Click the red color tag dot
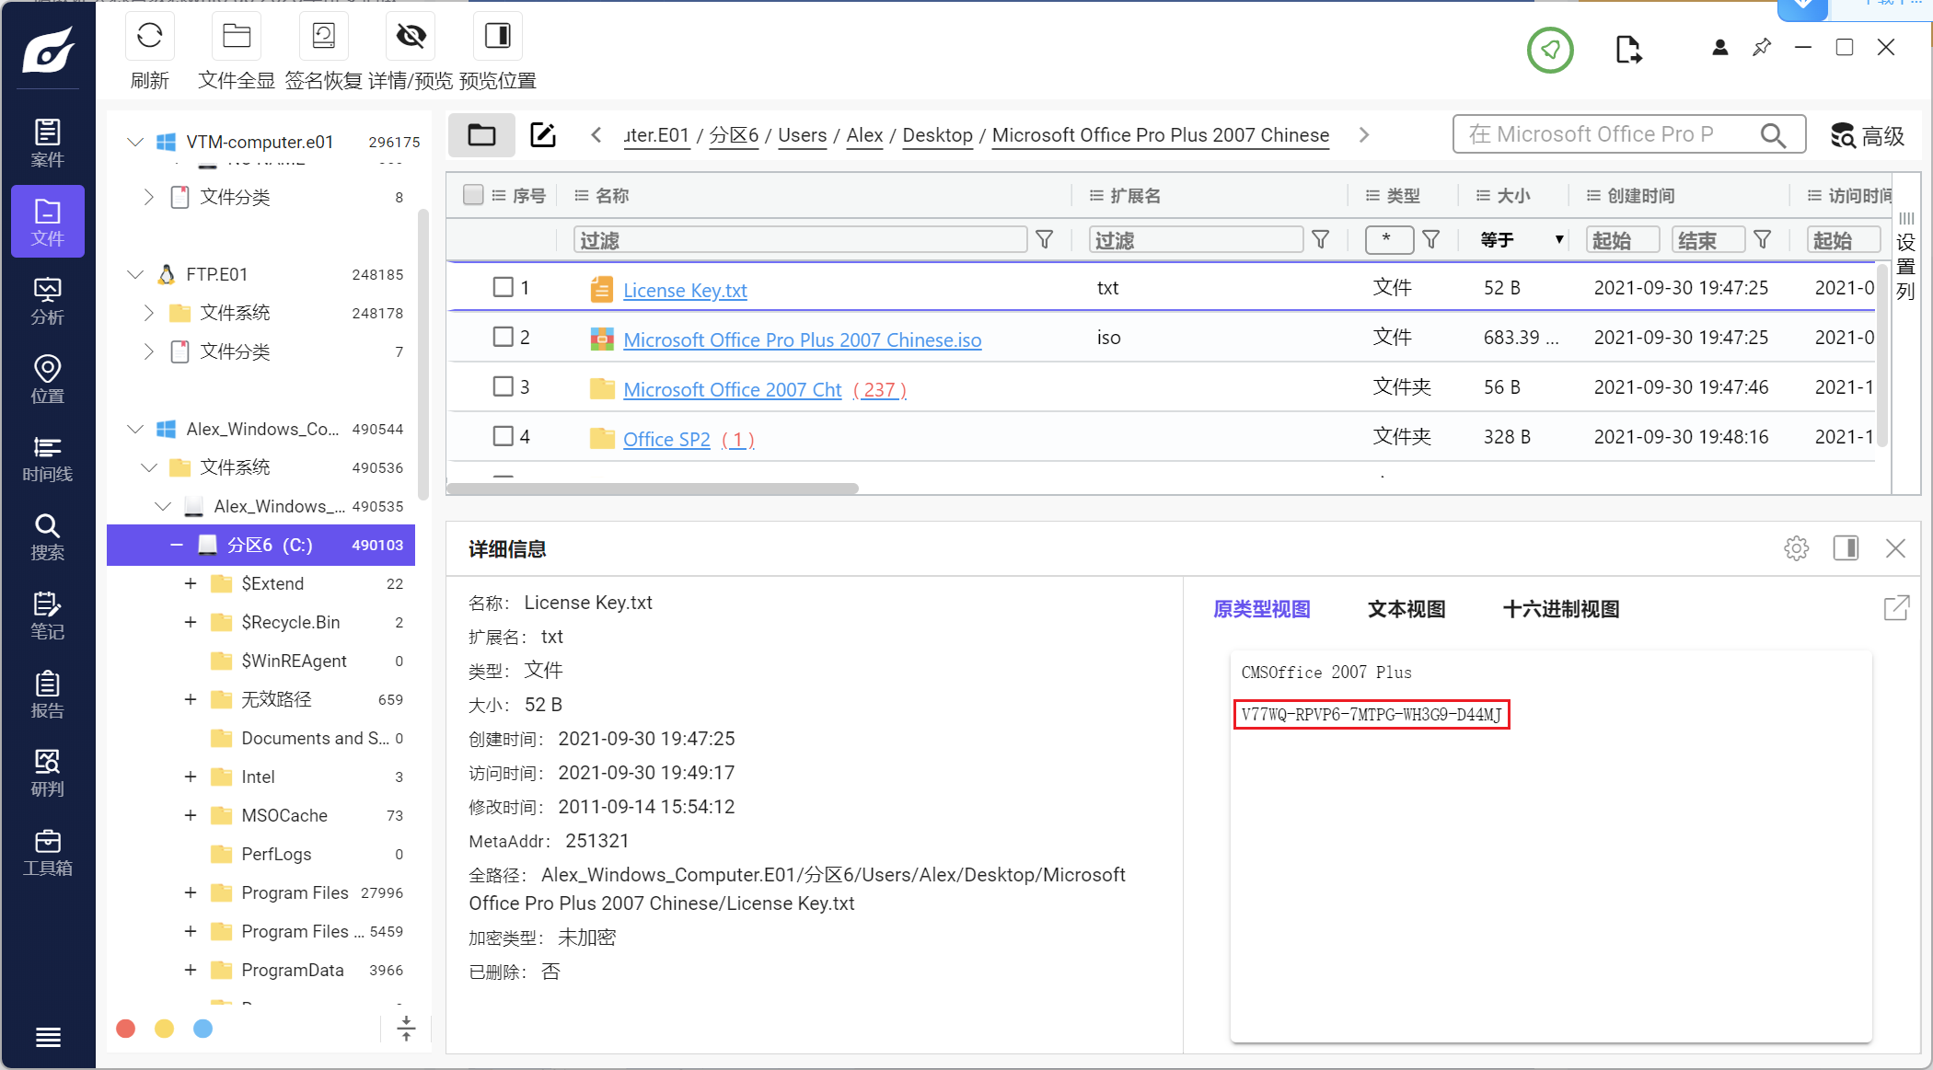The height and width of the screenshot is (1070, 1933). pyautogui.click(x=126, y=1029)
